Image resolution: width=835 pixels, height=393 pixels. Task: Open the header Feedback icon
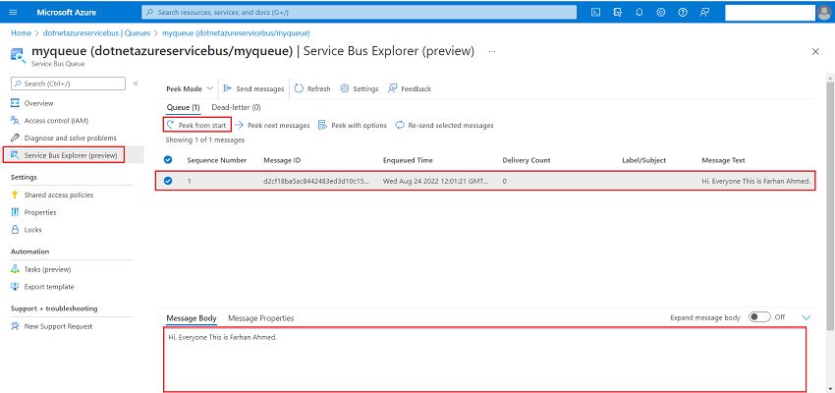click(x=704, y=12)
